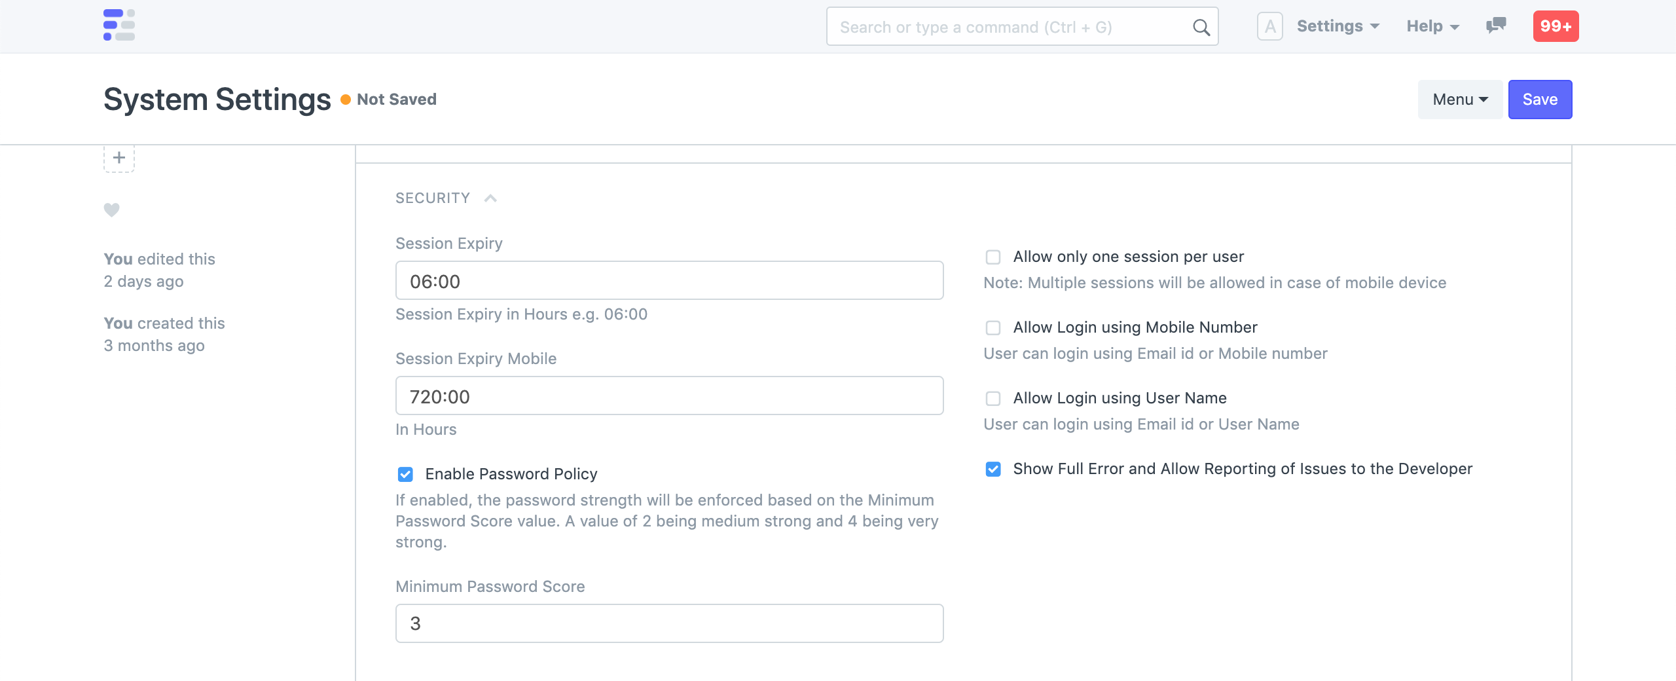This screenshot has width=1676, height=681.
Task: Enable Allow only one session per user
Action: click(x=993, y=257)
